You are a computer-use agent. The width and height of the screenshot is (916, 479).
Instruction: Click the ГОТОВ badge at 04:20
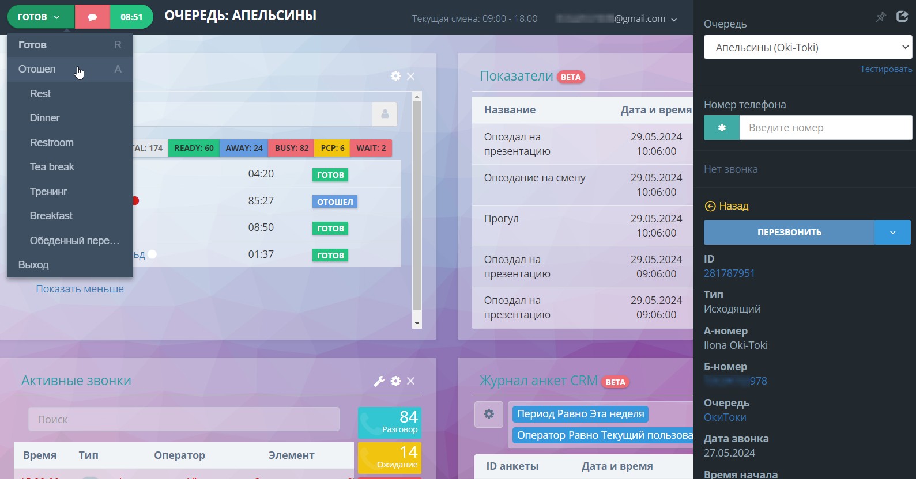click(x=330, y=175)
